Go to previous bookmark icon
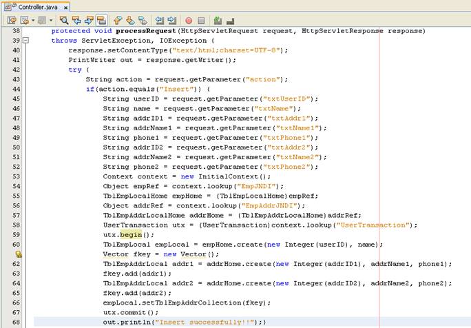This screenshot has width=471, height=328. point(118,21)
